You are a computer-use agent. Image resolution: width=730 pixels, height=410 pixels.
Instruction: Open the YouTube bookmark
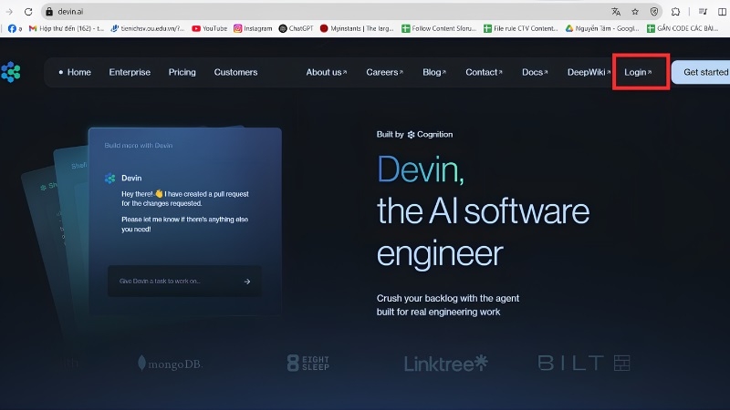tap(210, 28)
